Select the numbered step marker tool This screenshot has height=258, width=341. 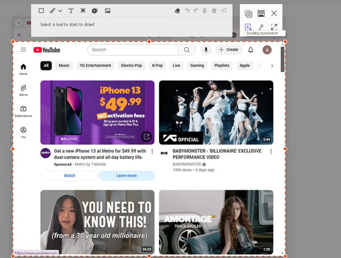94,11
